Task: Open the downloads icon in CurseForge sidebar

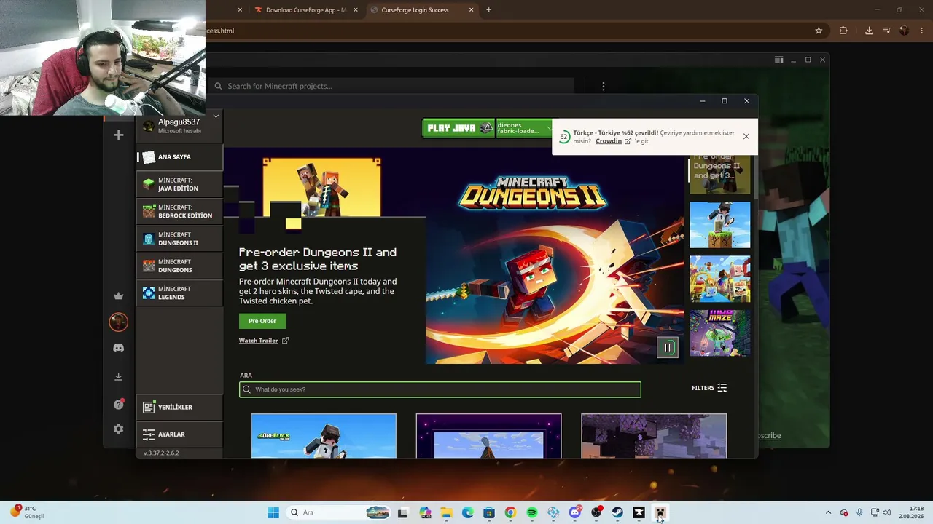Action: pos(119,376)
